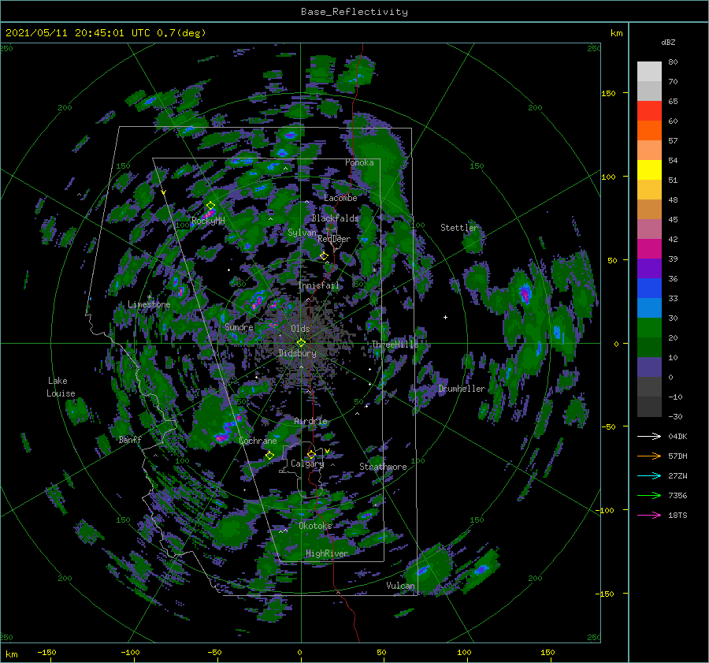
Task: Click the magenta 18TS arrow in legend
Action: (649, 515)
